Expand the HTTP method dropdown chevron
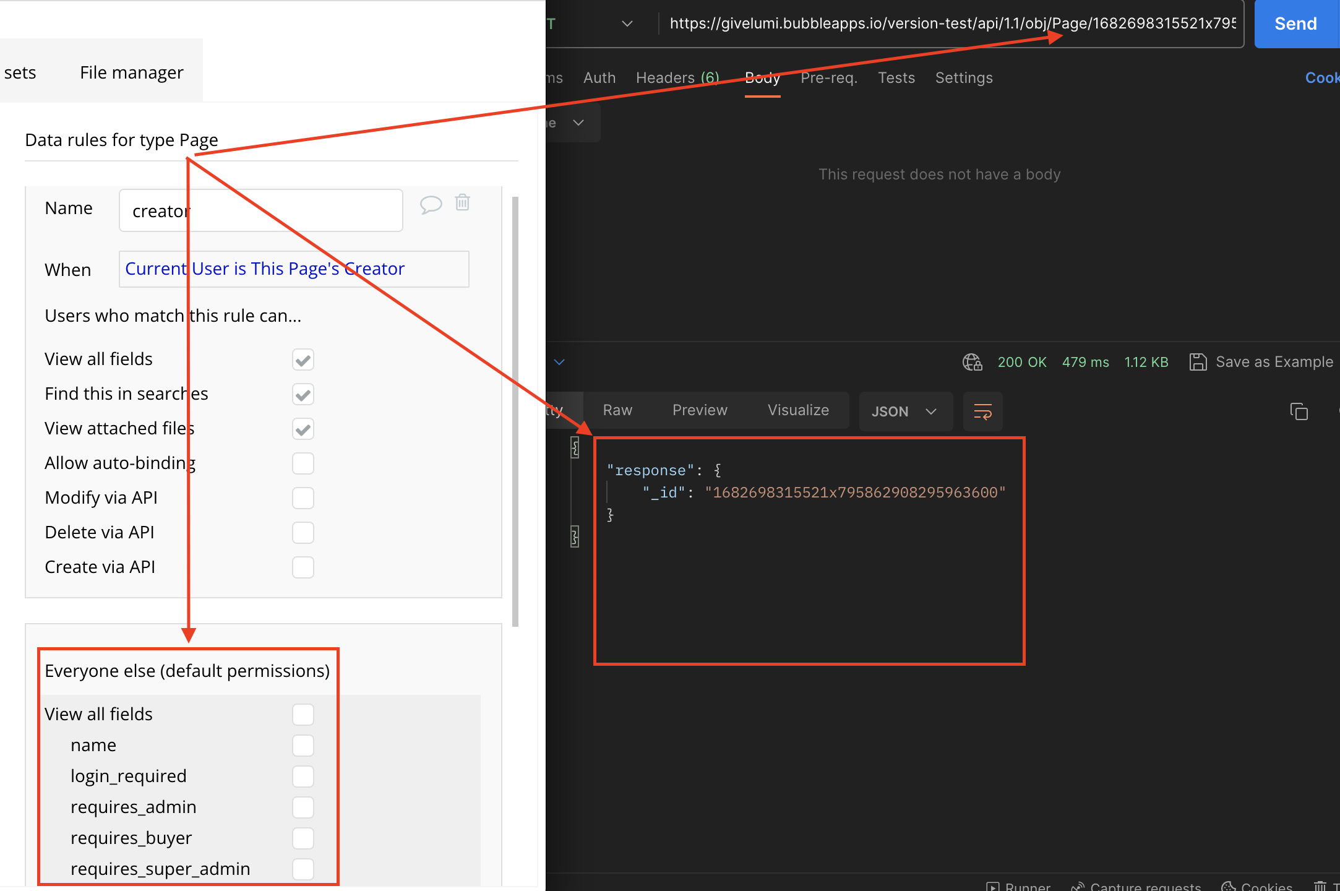Viewport: 1340px width, 891px height. click(627, 24)
